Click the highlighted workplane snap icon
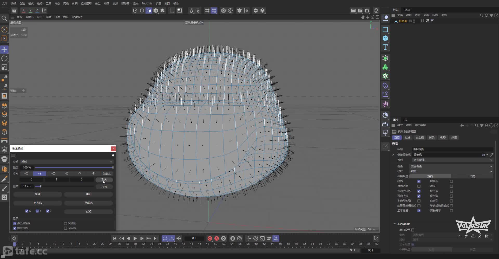The image size is (499, 259). click(214, 11)
